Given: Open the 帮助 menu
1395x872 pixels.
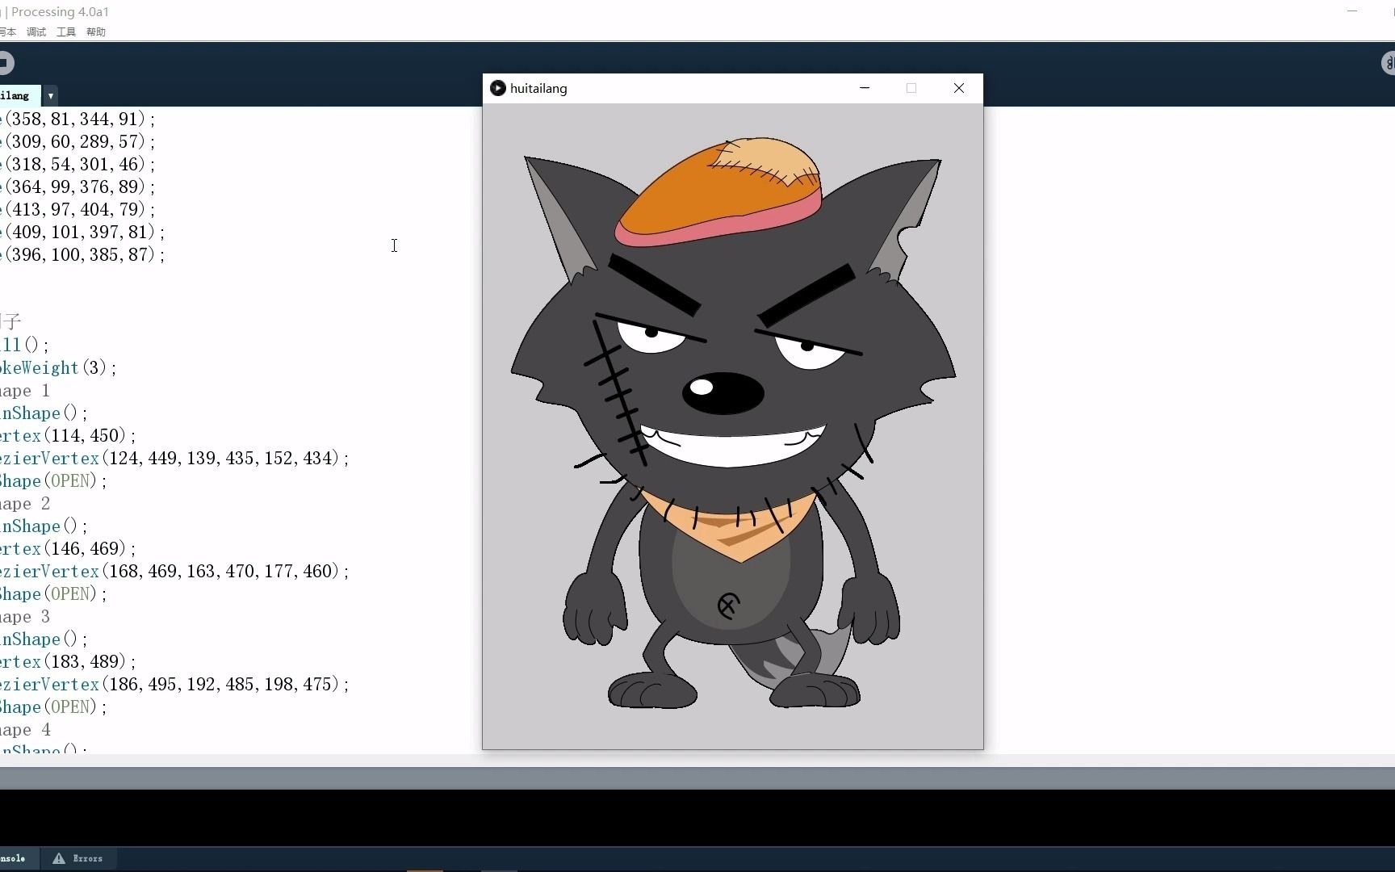Looking at the screenshot, I should pyautogui.click(x=96, y=32).
